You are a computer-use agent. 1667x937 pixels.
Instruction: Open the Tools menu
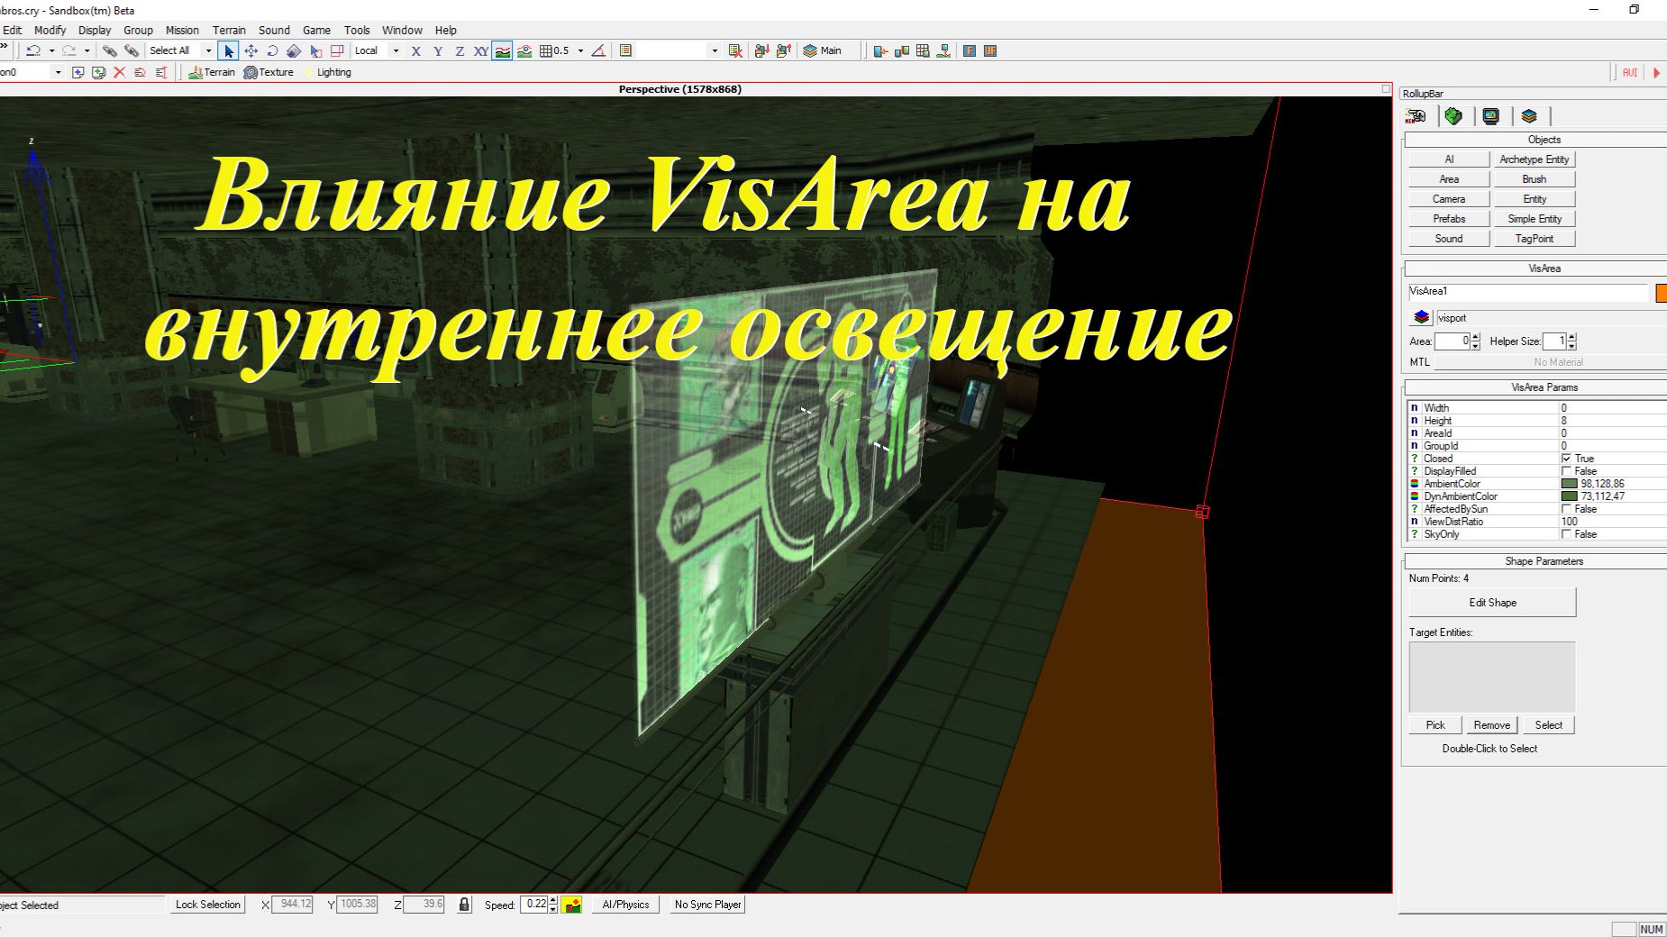[357, 30]
